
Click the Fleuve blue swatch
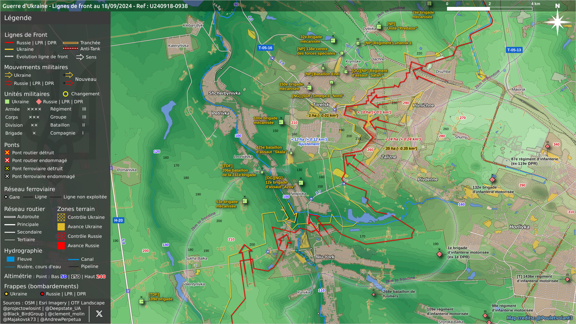tap(10, 259)
